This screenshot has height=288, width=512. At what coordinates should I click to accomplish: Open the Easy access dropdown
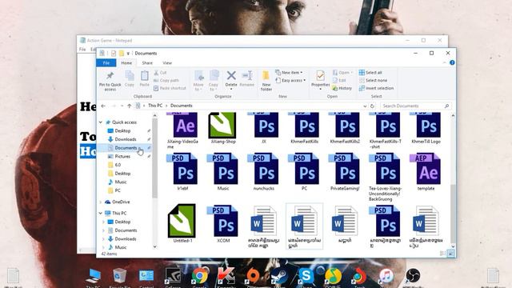(x=290, y=80)
